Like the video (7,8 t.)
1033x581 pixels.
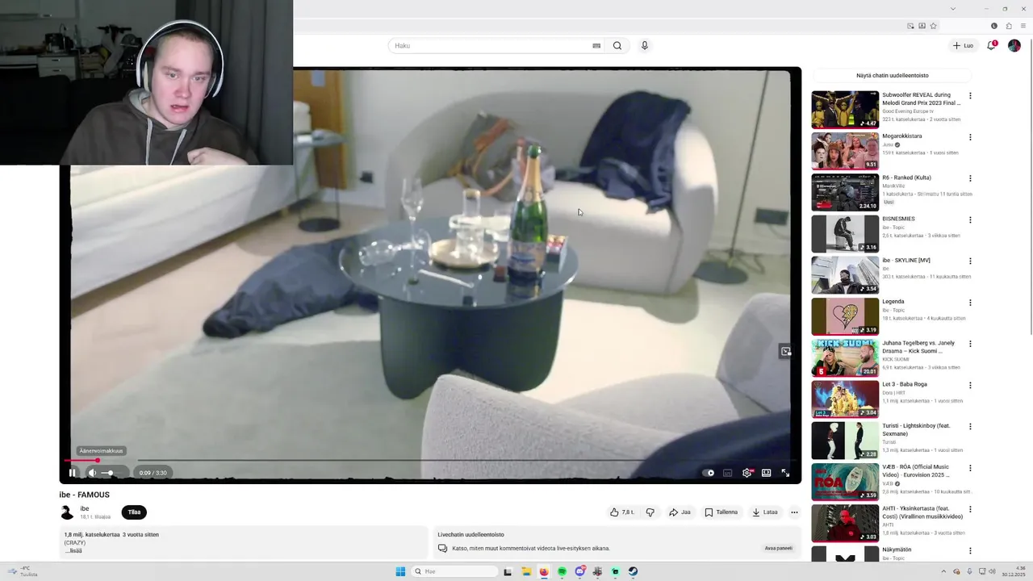point(621,512)
